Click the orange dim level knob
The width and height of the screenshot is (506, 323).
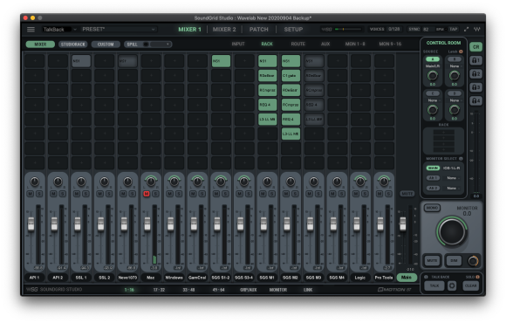click(x=473, y=261)
